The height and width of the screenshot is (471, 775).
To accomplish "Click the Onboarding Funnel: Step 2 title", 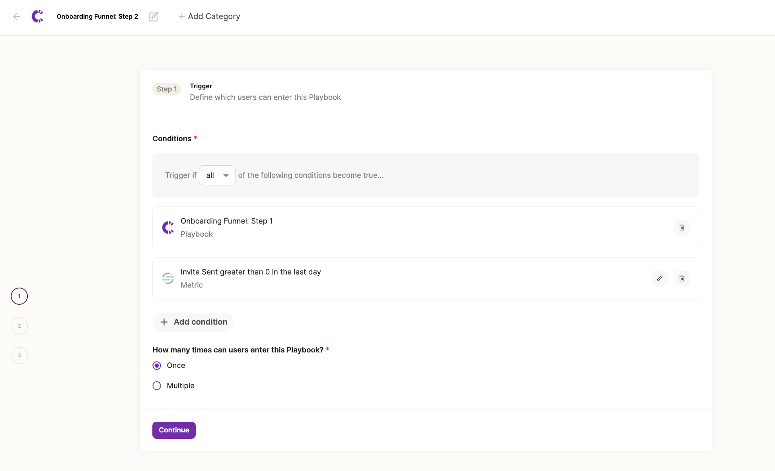I will click(x=97, y=16).
